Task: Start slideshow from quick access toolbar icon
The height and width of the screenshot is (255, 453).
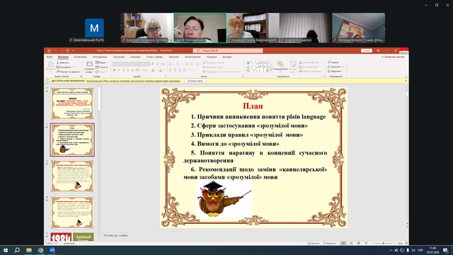Action: tap(68, 50)
